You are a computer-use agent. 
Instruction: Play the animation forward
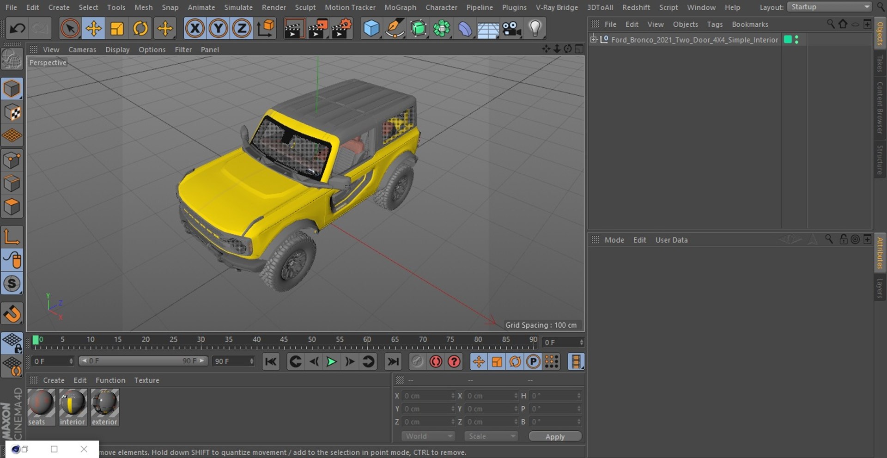(x=332, y=361)
